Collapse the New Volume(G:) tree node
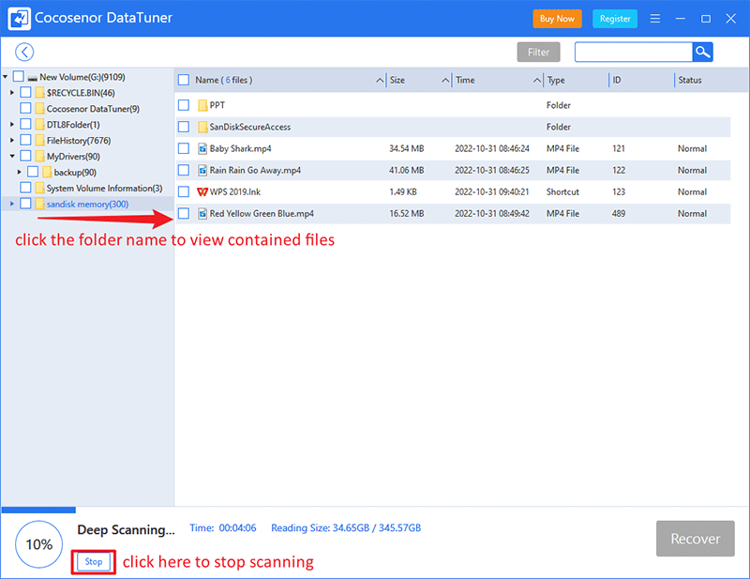The width and height of the screenshot is (750, 579). 6,77
